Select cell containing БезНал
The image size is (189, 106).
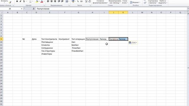[x=78, y=45]
